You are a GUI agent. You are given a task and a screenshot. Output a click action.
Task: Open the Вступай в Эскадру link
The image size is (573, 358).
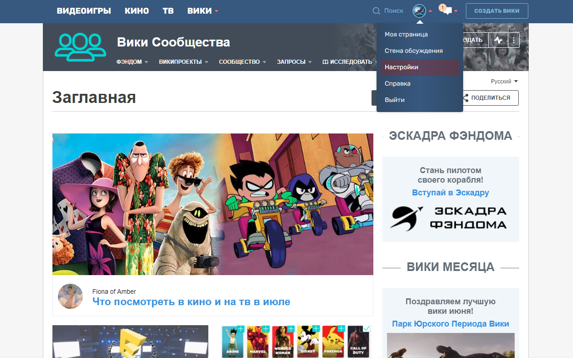click(x=450, y=193)
